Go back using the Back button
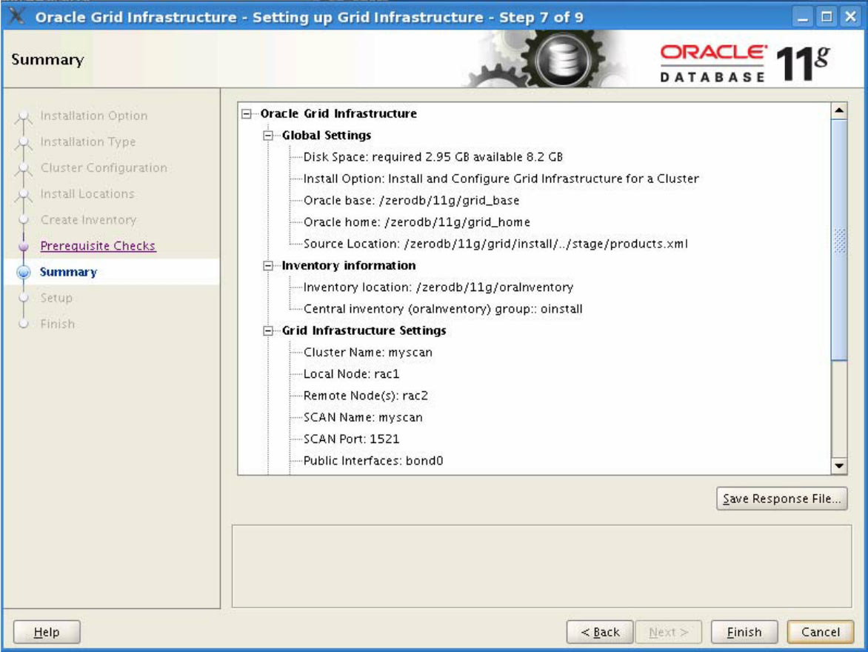The width and height of the screenshot is (868, 652). [600, 632]
